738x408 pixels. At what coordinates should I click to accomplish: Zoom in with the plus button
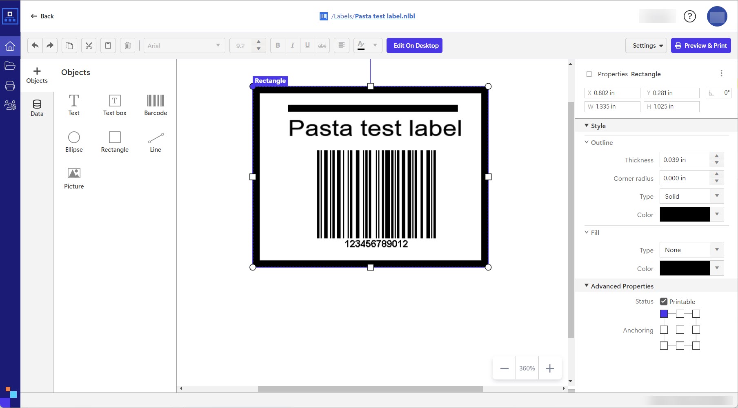coord(550,368)
